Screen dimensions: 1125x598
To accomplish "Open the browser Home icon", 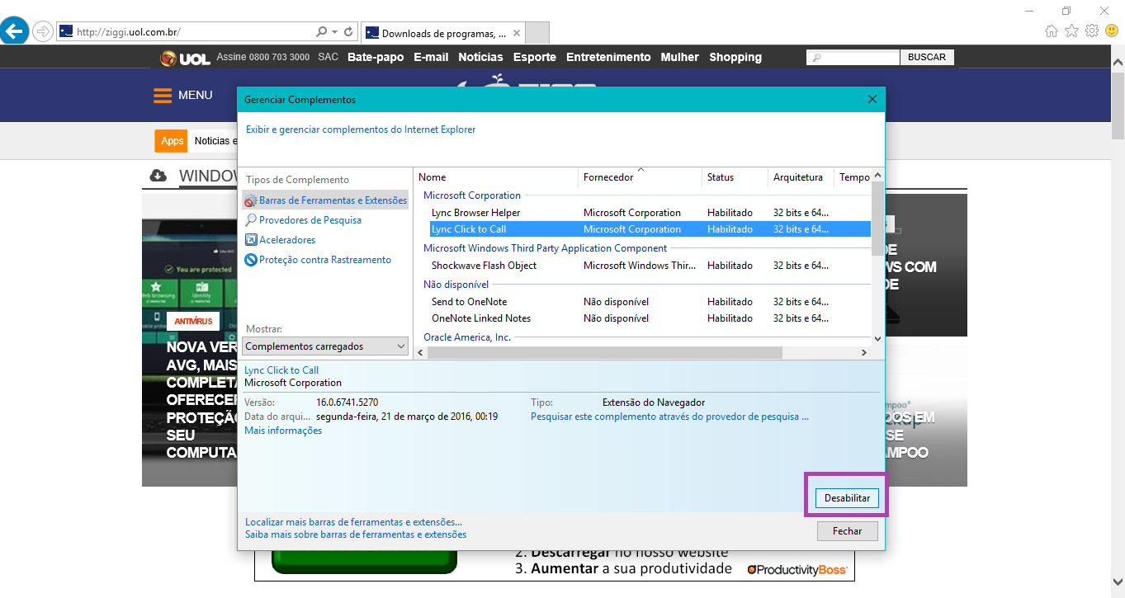I will [1052, 31].
